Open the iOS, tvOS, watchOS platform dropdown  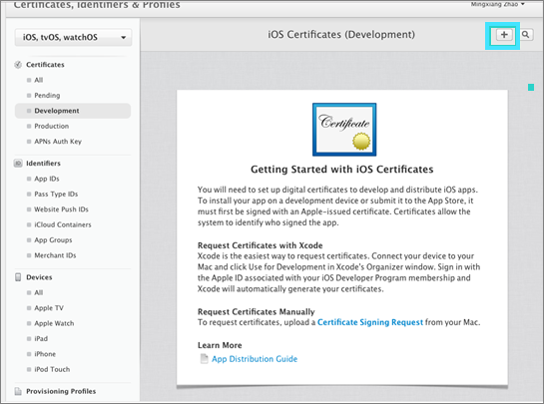[73, 37]
